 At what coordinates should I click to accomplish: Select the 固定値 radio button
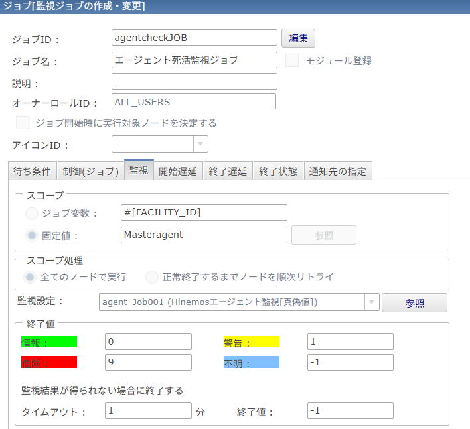(x=32, y=235)
